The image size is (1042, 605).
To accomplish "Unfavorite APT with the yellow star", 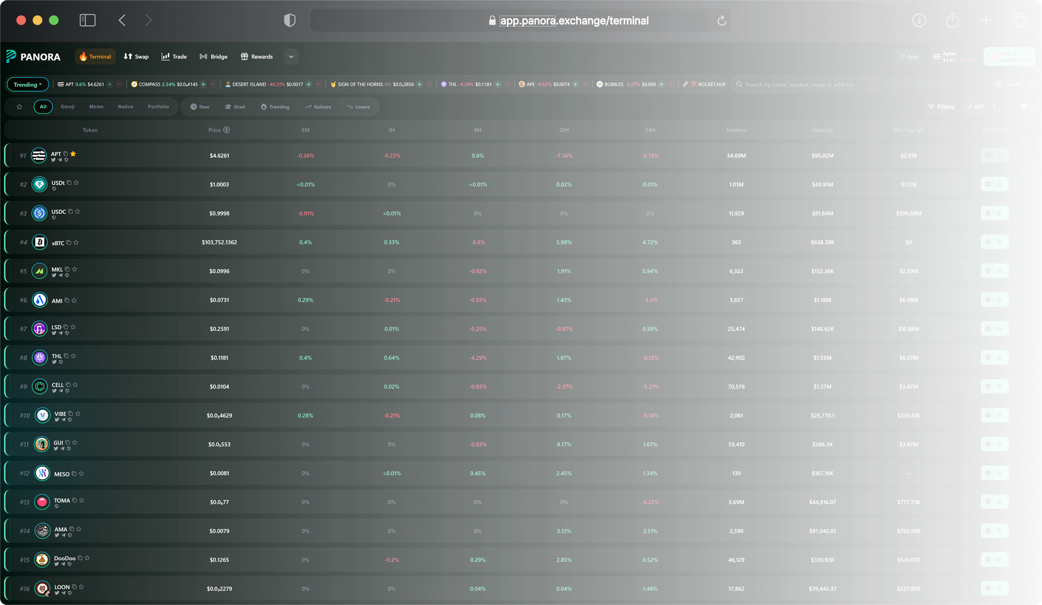I will click(x=73, y=154).
